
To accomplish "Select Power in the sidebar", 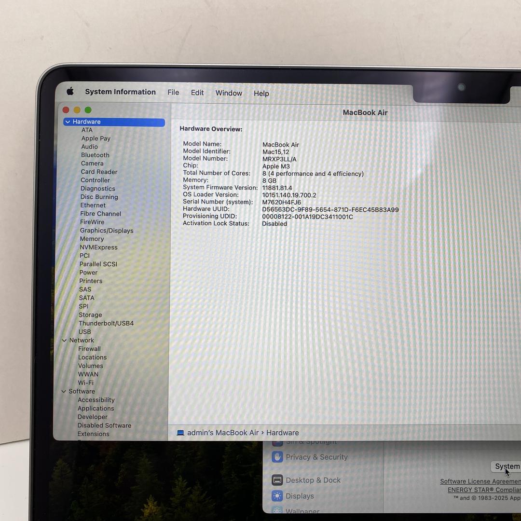I will click(x=88, y=273).
